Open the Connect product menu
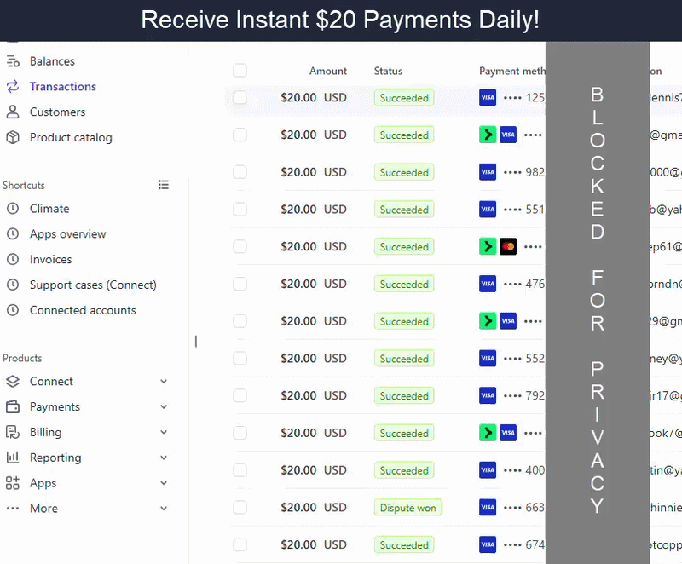 (x=51, y=381)
